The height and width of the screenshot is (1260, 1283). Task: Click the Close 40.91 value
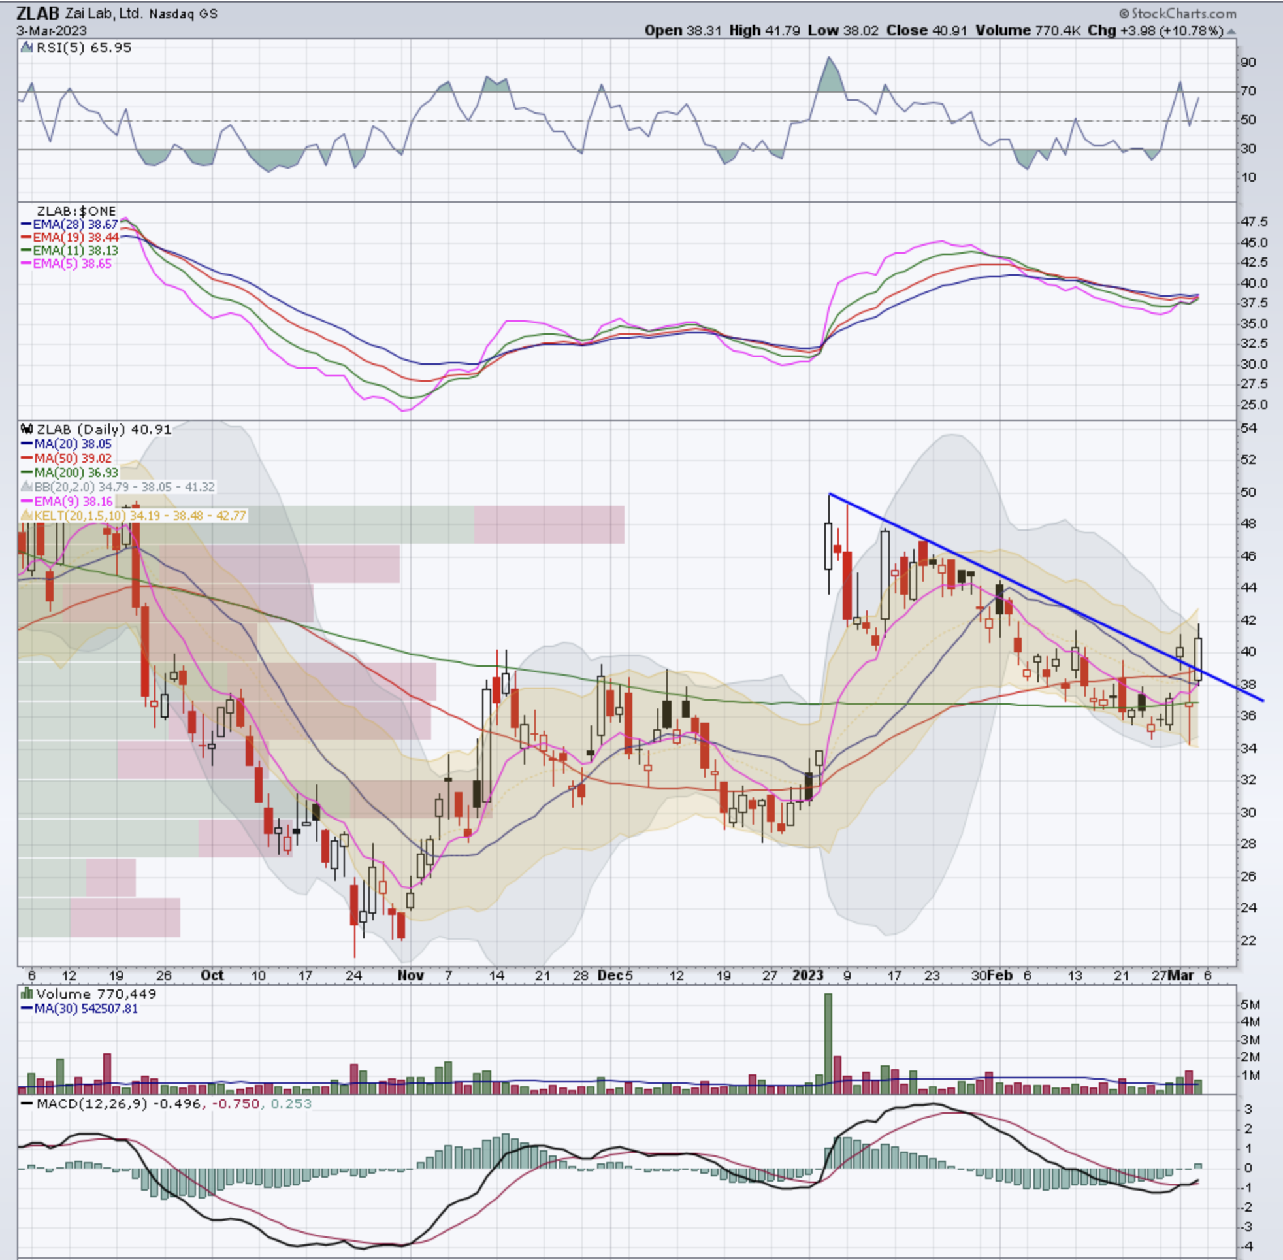pyautogui.click(x=926, y=31)
